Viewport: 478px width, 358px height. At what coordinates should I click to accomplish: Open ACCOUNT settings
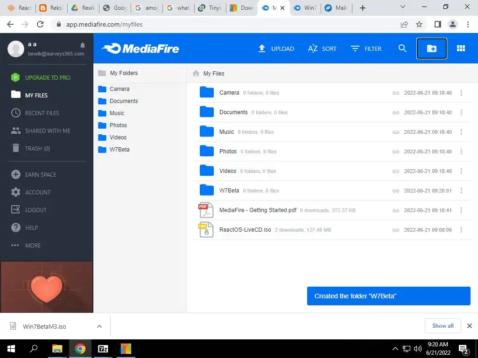click(x=30, y=192)
